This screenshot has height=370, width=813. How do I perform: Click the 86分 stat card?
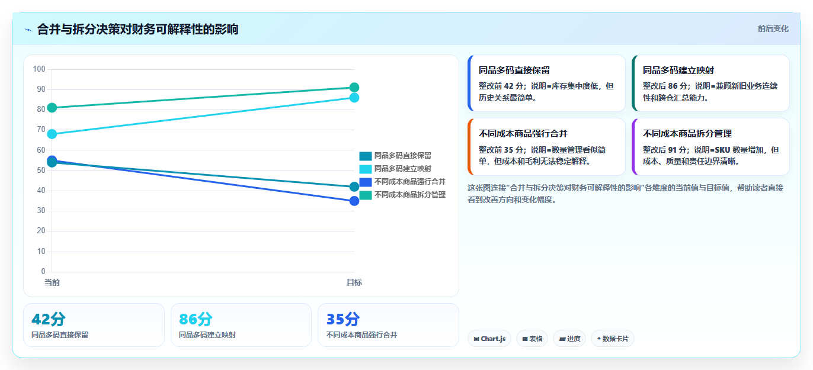pyautogui.click(x=241, y=325)
